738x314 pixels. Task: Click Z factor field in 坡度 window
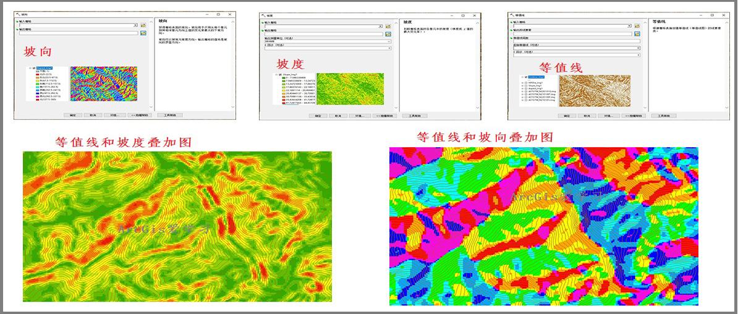click(328, 48)
